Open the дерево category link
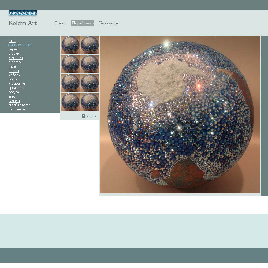 14,49
